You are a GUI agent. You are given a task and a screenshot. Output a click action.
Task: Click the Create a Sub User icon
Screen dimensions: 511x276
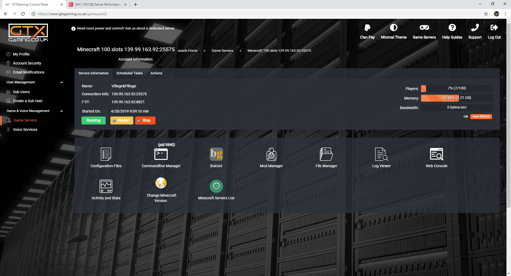point(8,101)
